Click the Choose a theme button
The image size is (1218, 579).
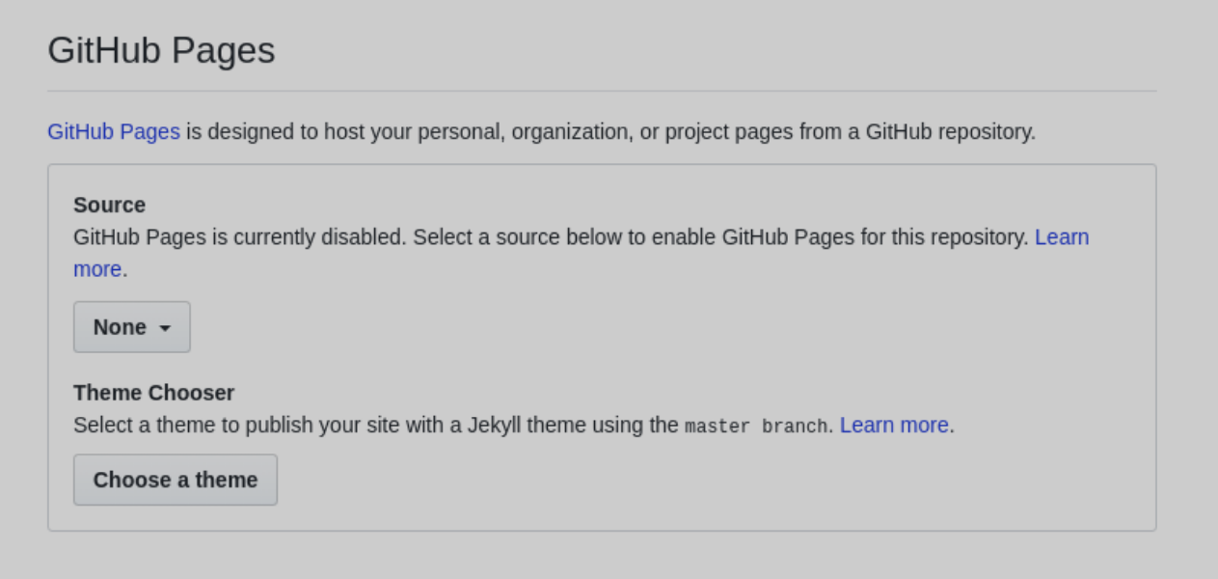pyautogui.click(x=176, y=480)
